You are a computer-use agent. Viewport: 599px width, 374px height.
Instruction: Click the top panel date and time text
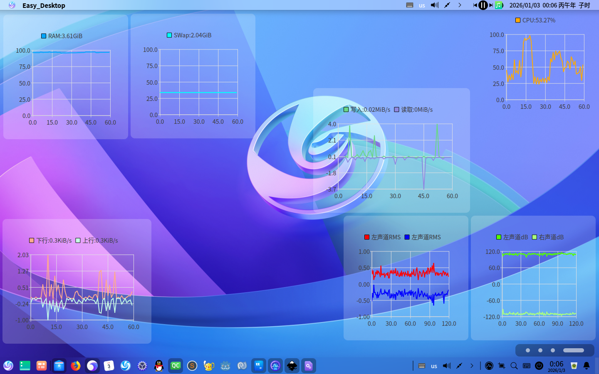(x=550, y=5)
